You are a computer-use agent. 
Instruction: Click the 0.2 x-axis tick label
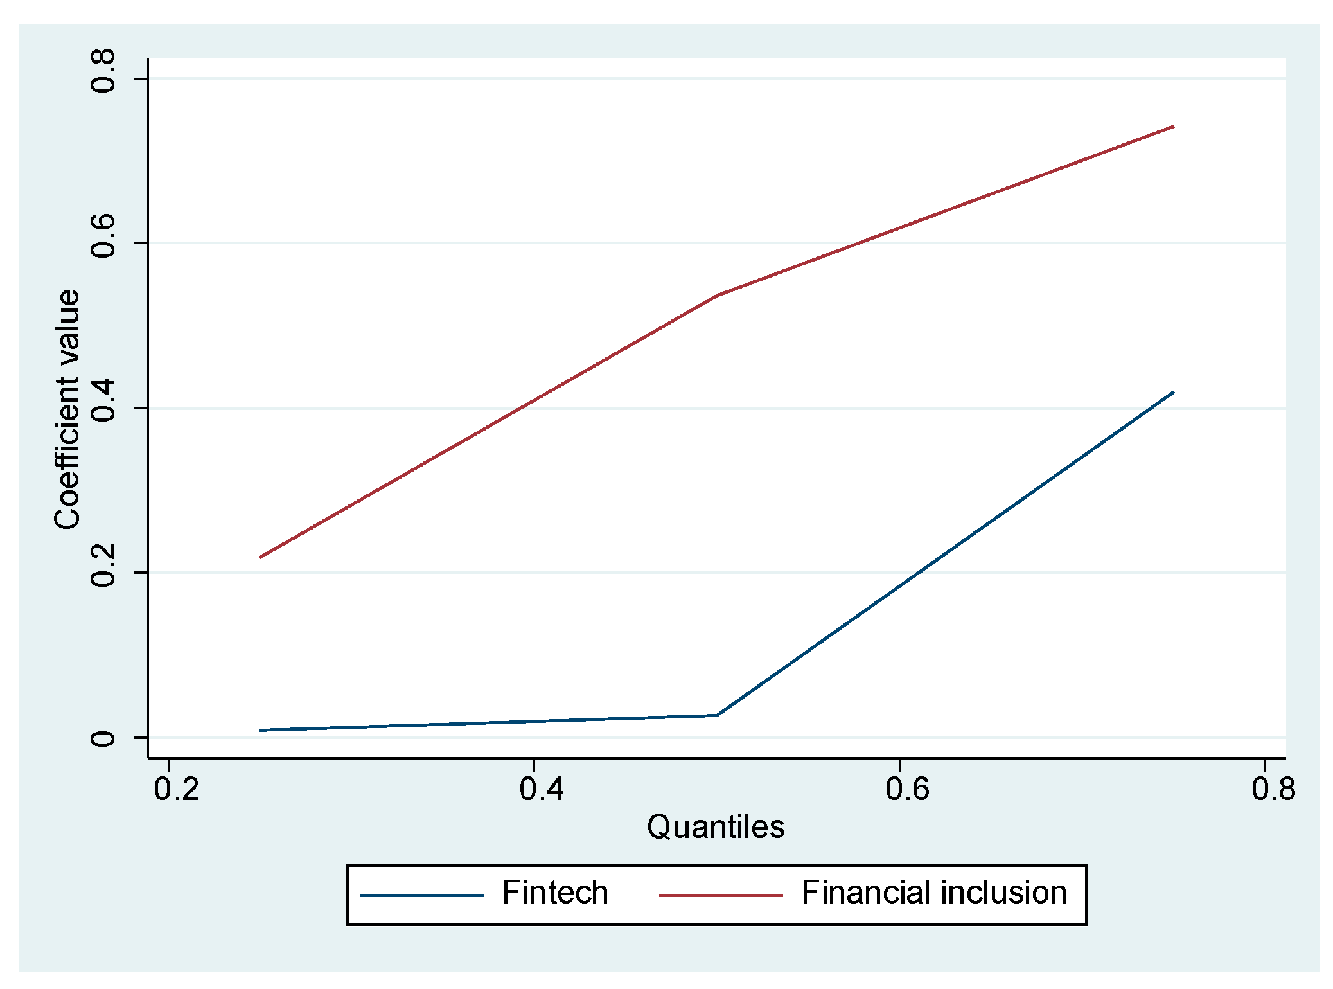click(176, 789)
